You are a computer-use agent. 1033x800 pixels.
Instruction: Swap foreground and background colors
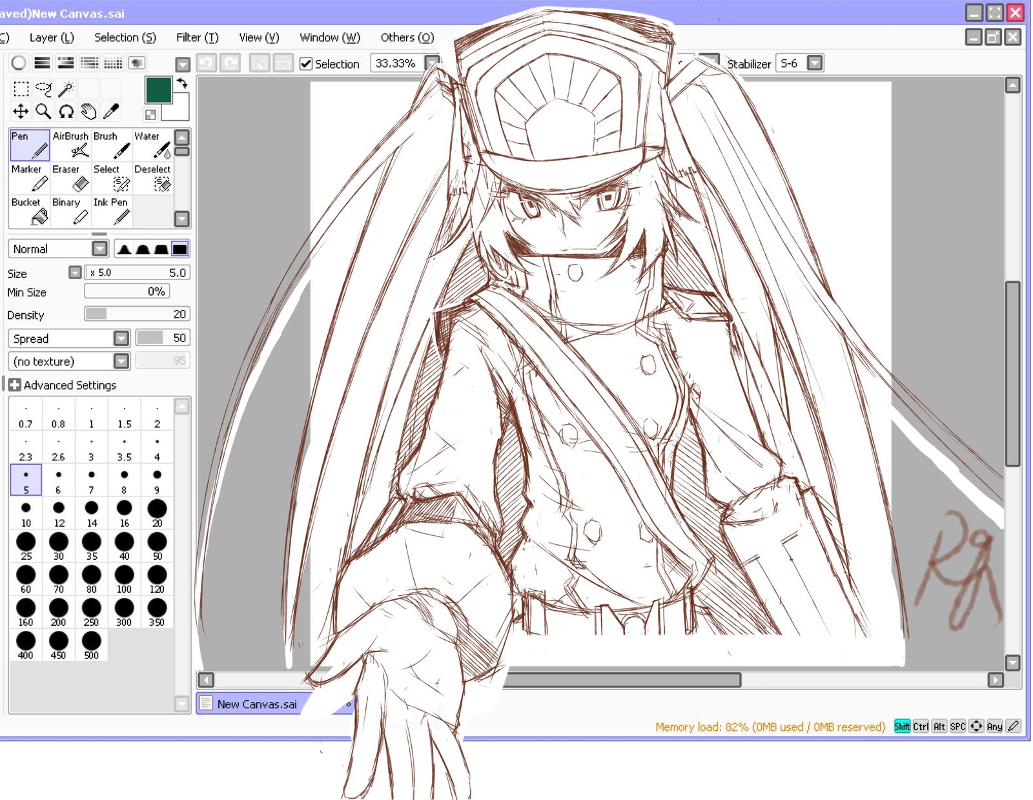[182, 83]
